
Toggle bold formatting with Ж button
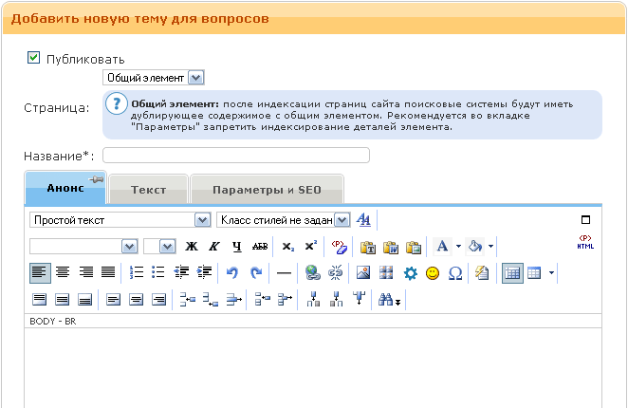(x=192, y=247)
